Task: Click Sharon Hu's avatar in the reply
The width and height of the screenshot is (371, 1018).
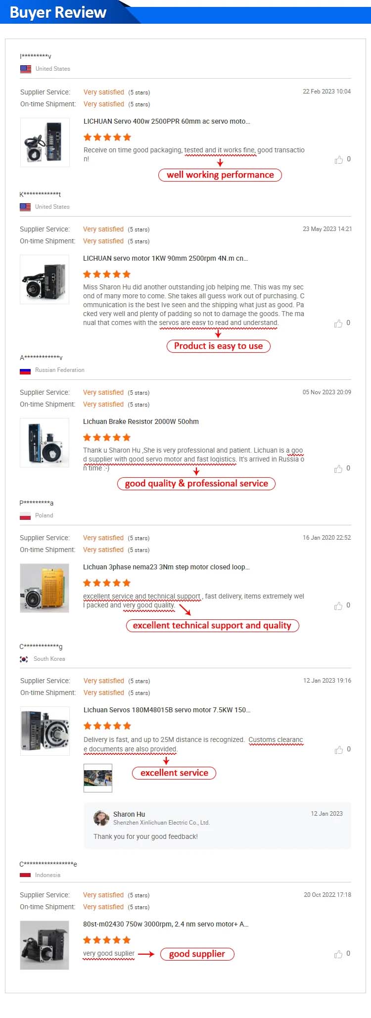Action: (x=101, y=818)
